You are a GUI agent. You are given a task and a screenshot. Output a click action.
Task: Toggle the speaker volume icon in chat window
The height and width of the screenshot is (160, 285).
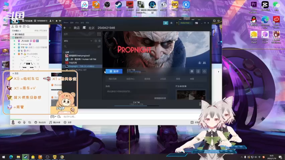(x=19, y=122)
